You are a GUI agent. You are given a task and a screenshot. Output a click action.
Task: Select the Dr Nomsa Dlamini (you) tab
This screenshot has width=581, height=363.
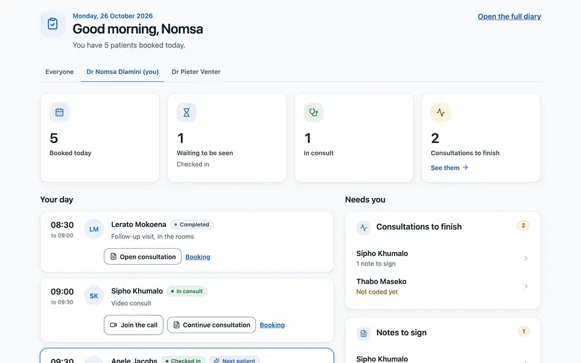coord(122,72)
